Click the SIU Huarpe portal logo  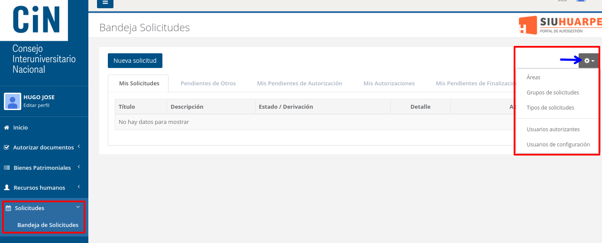(x=560, y=25)
